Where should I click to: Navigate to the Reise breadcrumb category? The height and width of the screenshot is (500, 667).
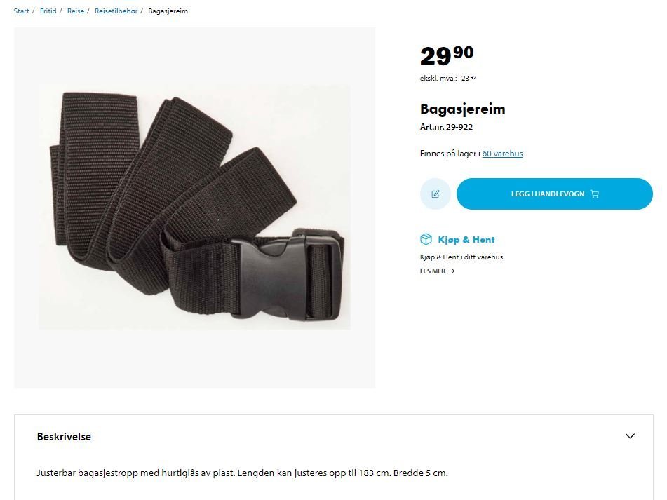[76, 11]
